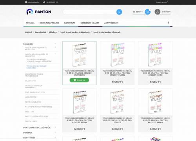The height and width of the screenshot is (141, 196).
Task: Select the Shinhan sidebar heading
Action: tap(28, 44)
